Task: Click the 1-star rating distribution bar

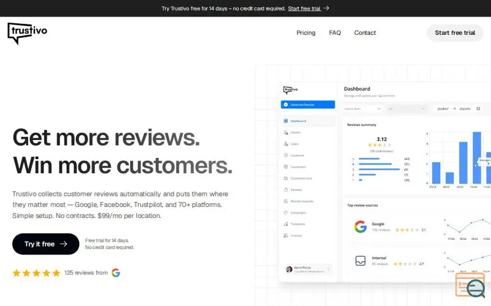Action: pos(360,180)
